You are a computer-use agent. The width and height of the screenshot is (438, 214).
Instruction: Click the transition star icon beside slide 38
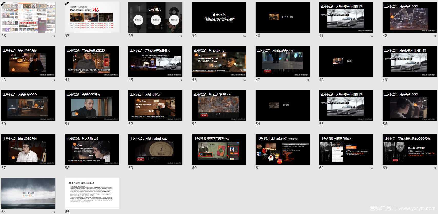[181, 36]
